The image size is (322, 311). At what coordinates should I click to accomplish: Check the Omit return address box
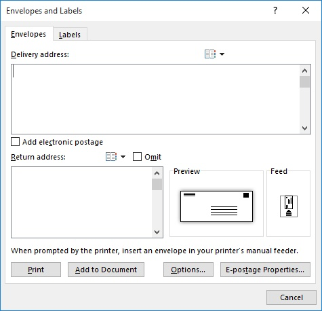click(x=137, y=157)
